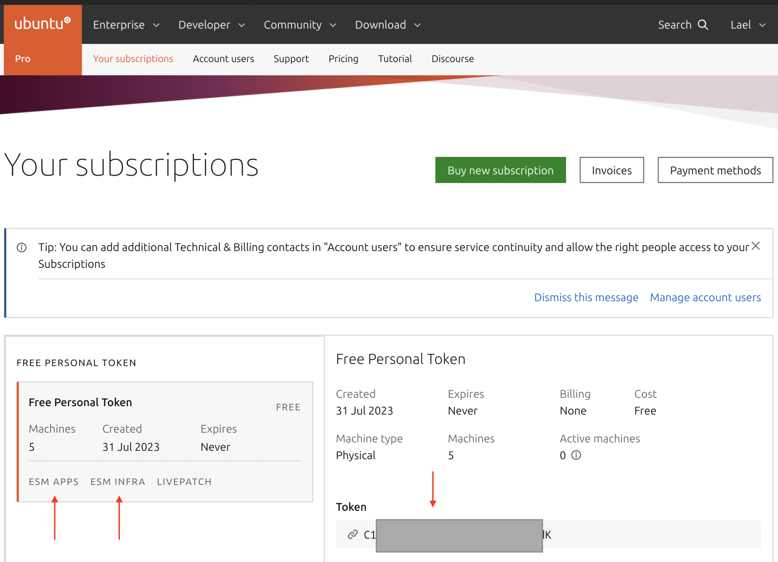The width and height of the screenshot is (778, 562).
Task: Open the Discourse tab
Action: click(x=452, y=59)
